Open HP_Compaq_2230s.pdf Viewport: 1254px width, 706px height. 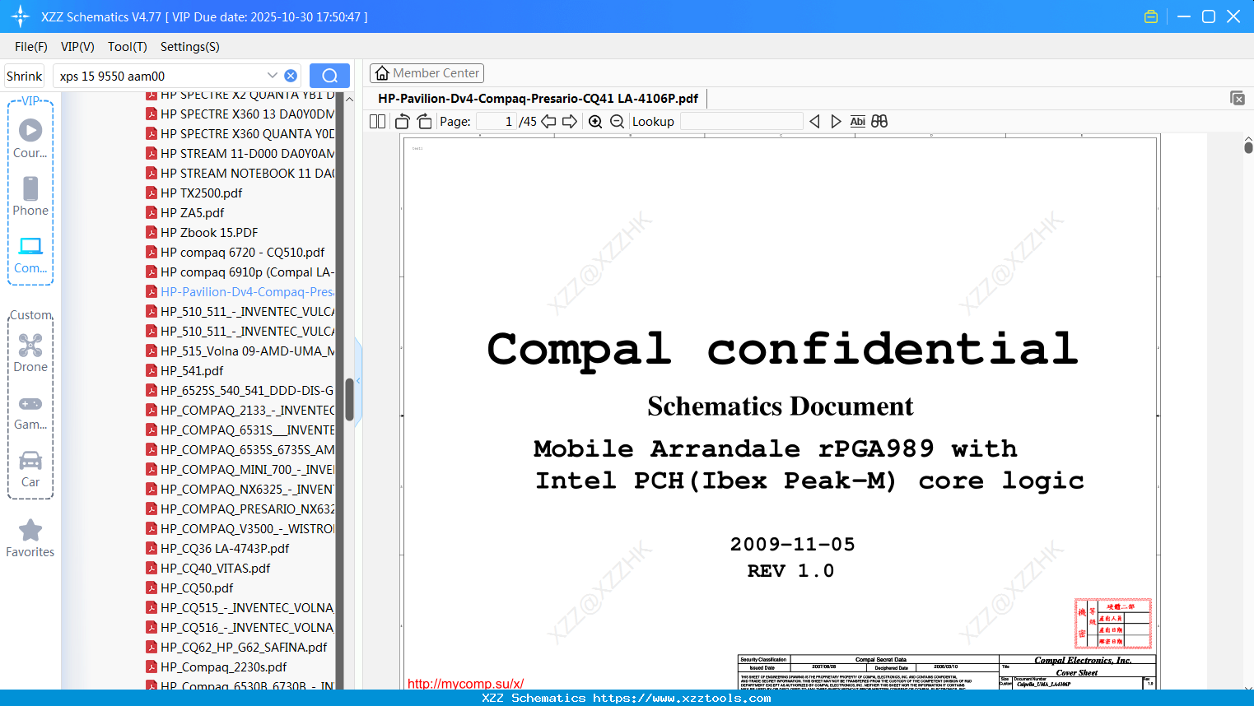(217, 667)
